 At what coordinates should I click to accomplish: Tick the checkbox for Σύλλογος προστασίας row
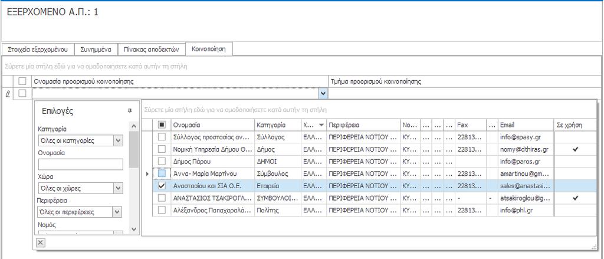[x=162, y=137]
